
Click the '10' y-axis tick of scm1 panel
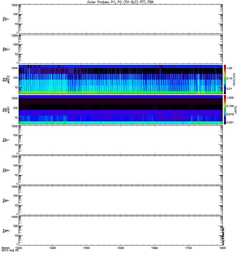[16, 118]
